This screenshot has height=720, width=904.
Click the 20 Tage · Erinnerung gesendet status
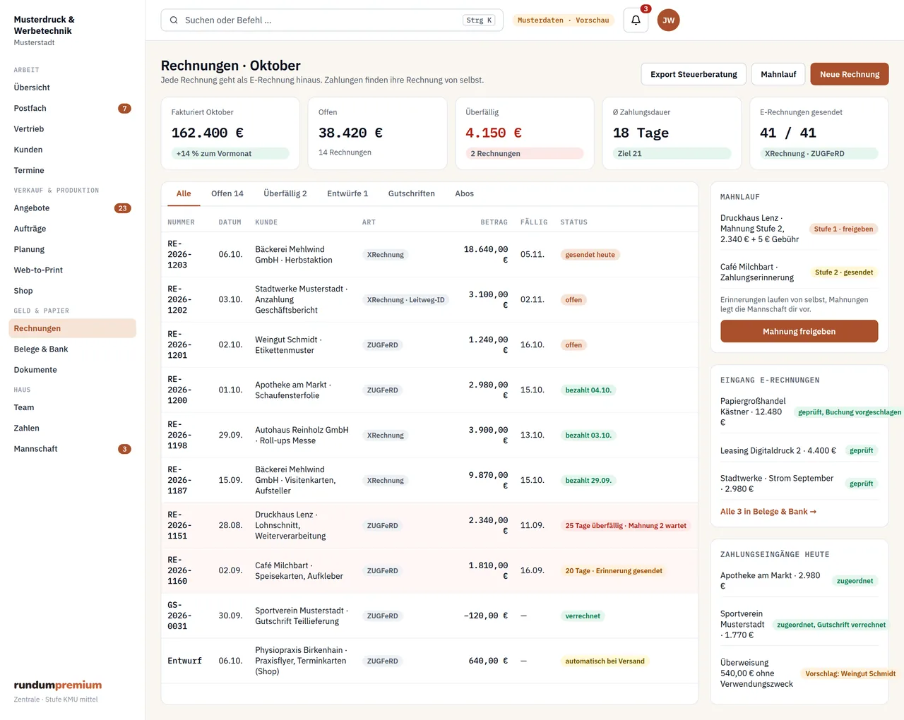click(x=614, y=571)
